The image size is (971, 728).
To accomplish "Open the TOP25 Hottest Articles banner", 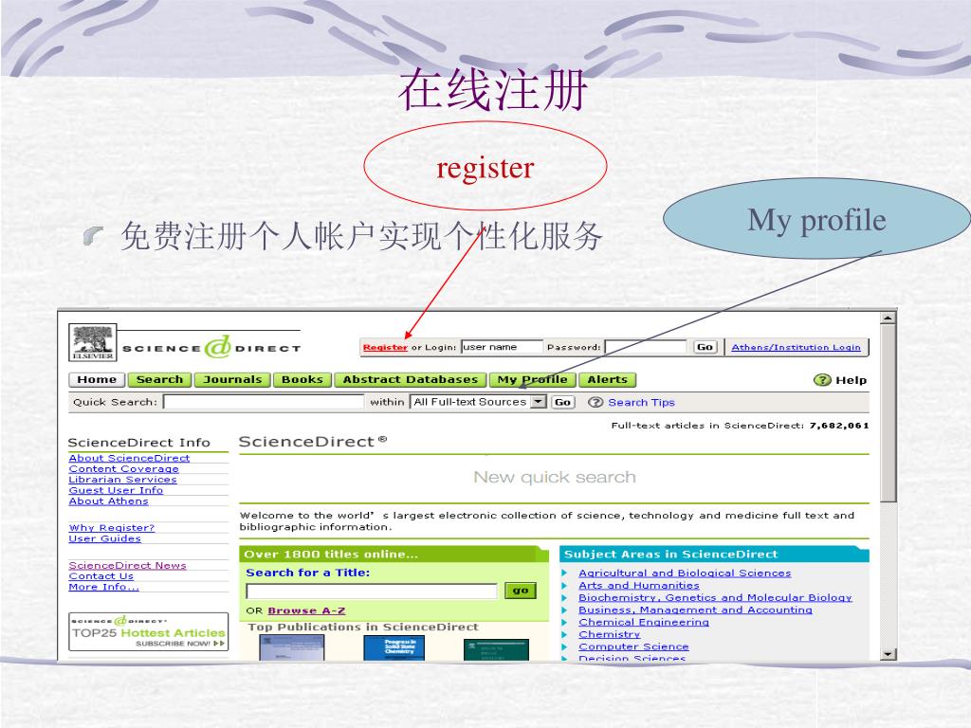I will (149, 632).
